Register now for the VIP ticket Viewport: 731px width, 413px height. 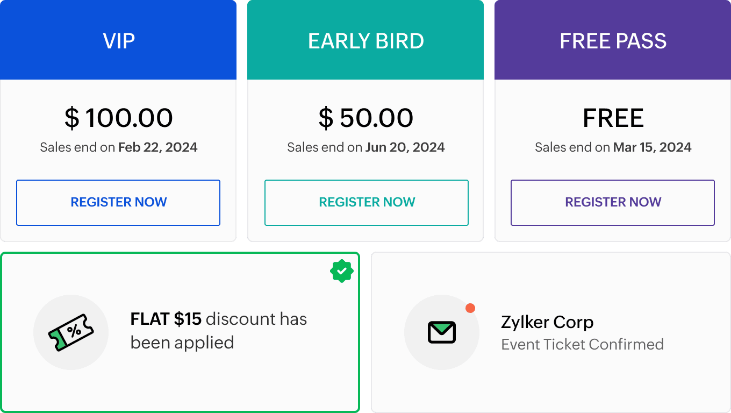pos(118,202)
